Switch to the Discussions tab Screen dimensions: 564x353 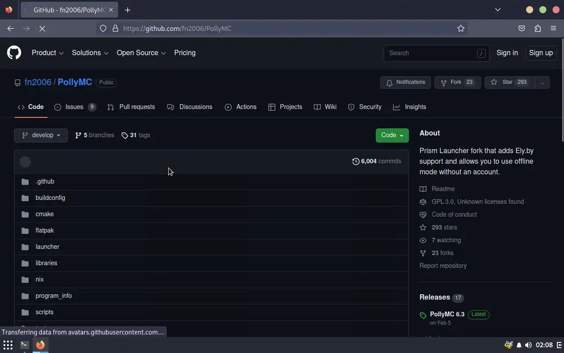[189, 107]
